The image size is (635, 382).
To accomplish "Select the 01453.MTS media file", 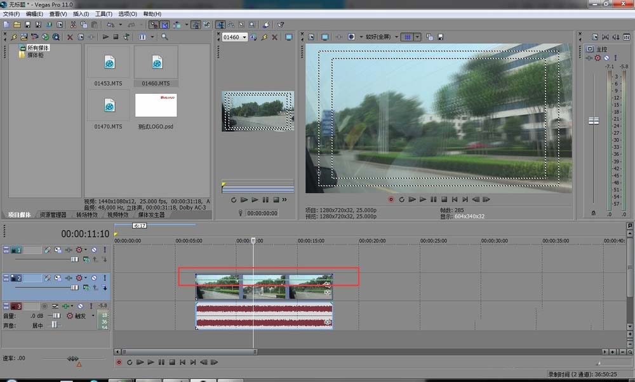I will pyautogui.click(x=108, y=67).
